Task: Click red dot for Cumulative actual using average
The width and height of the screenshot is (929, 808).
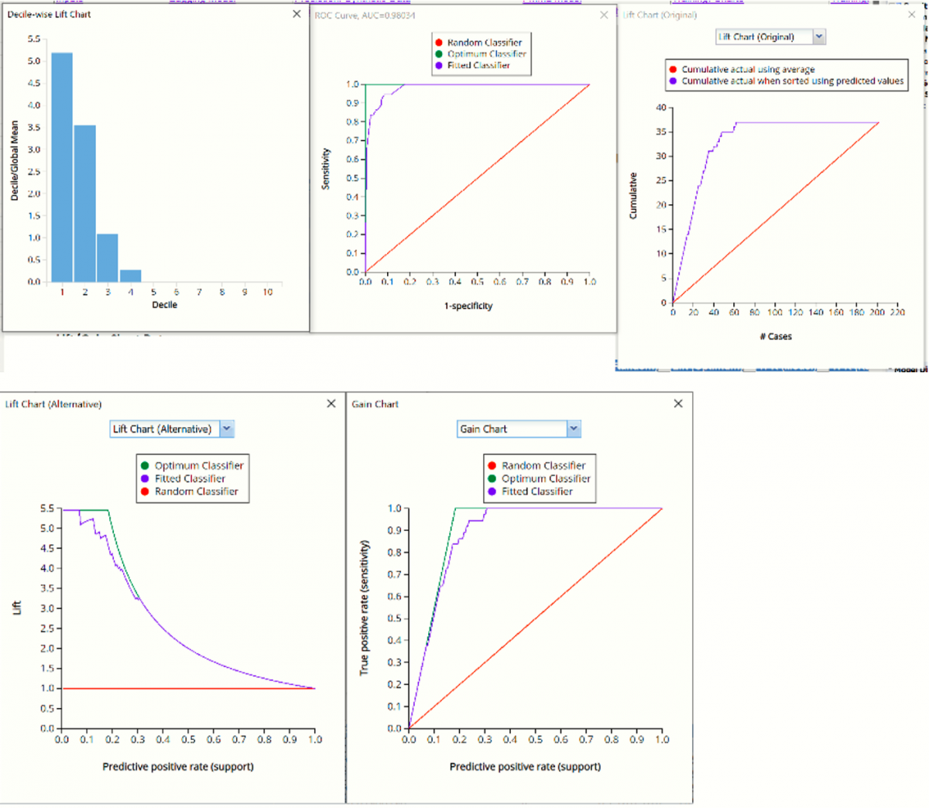Action: [673, 70]
